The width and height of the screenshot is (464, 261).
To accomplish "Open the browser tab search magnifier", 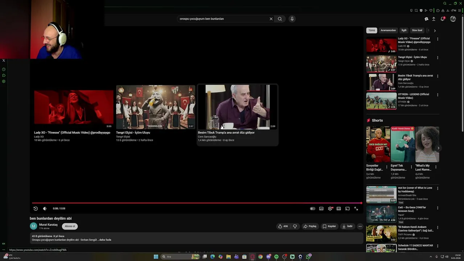I will tap(445, 3).
